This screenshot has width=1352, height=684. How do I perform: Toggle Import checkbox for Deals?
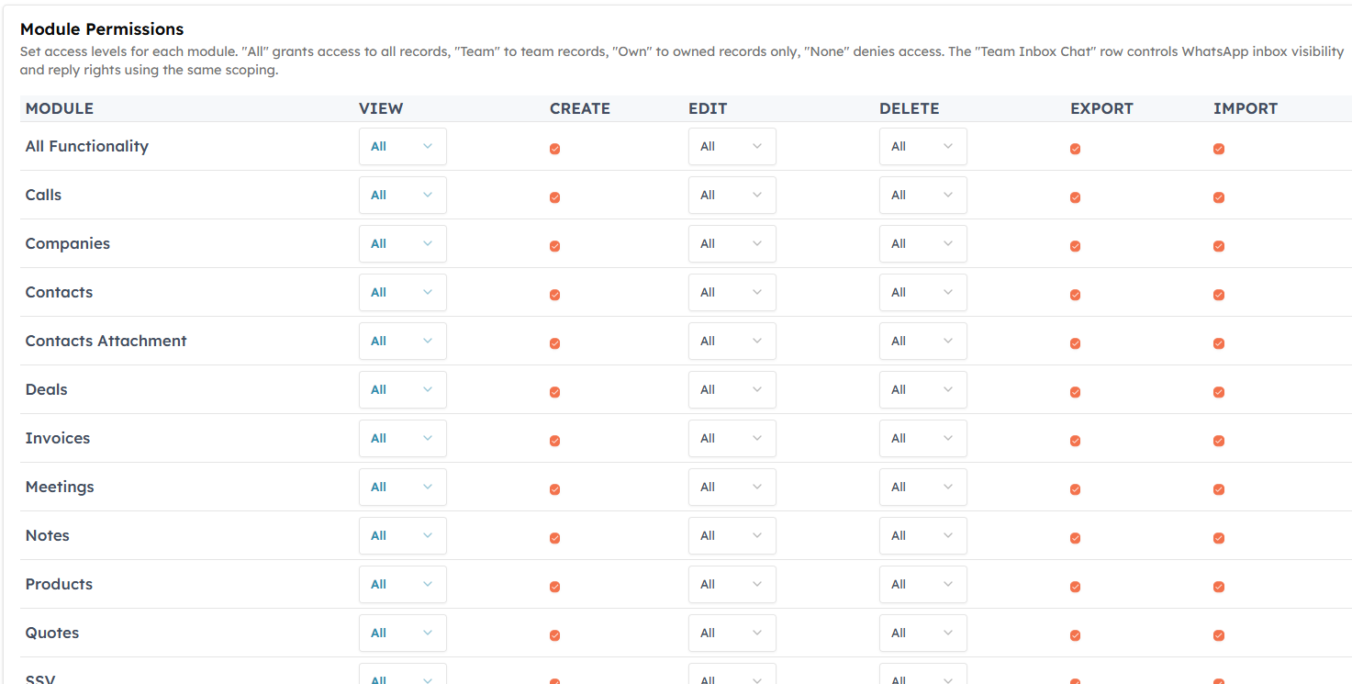1219,392
